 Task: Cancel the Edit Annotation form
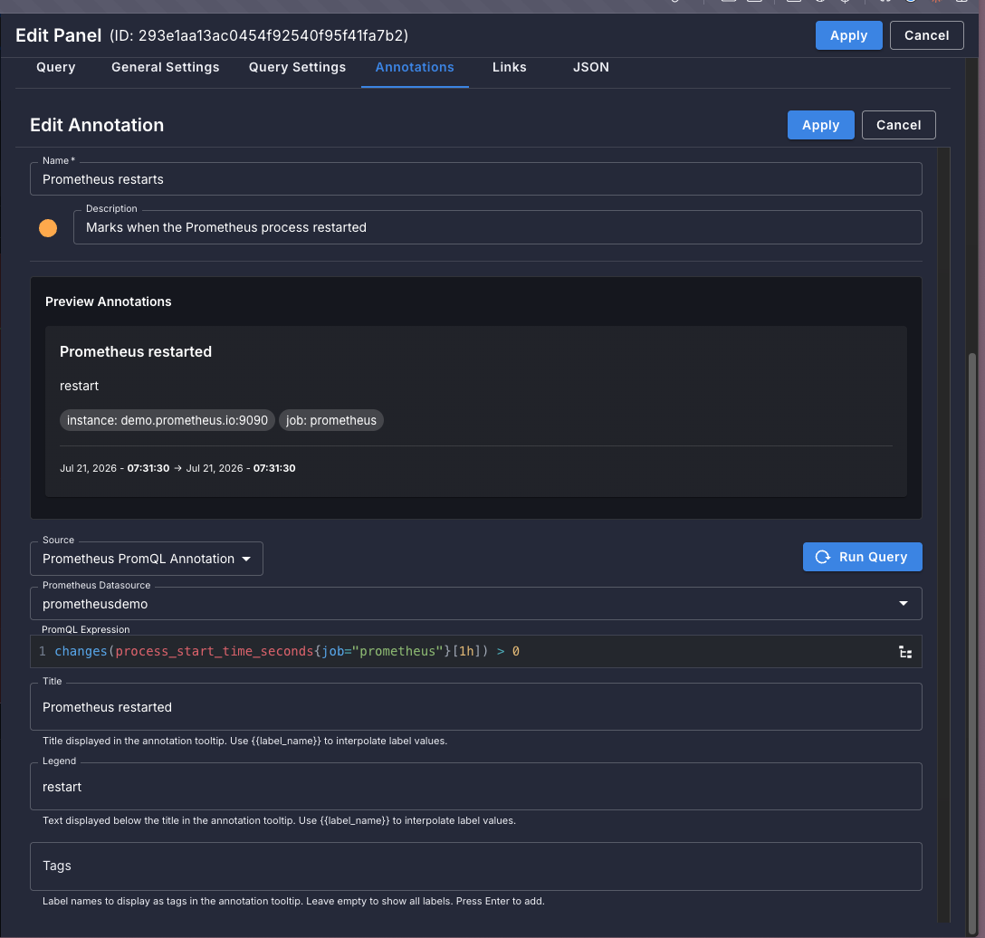pyautogui.click(x=898, y=125)
